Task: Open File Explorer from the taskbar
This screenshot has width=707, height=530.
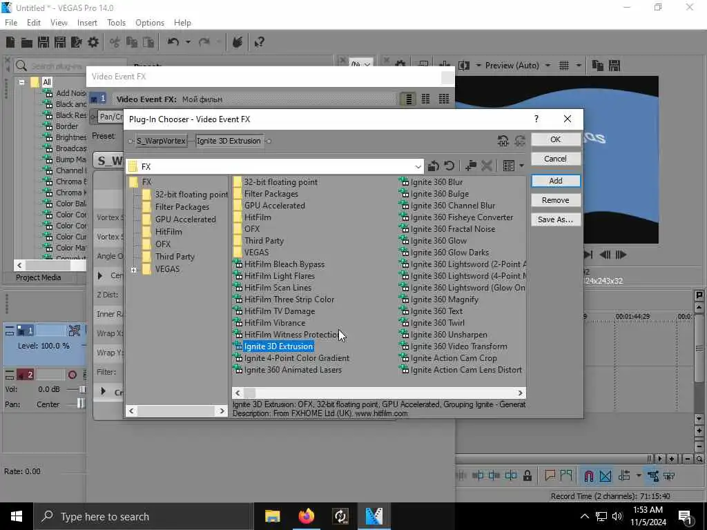Action: tap(272, 516)
